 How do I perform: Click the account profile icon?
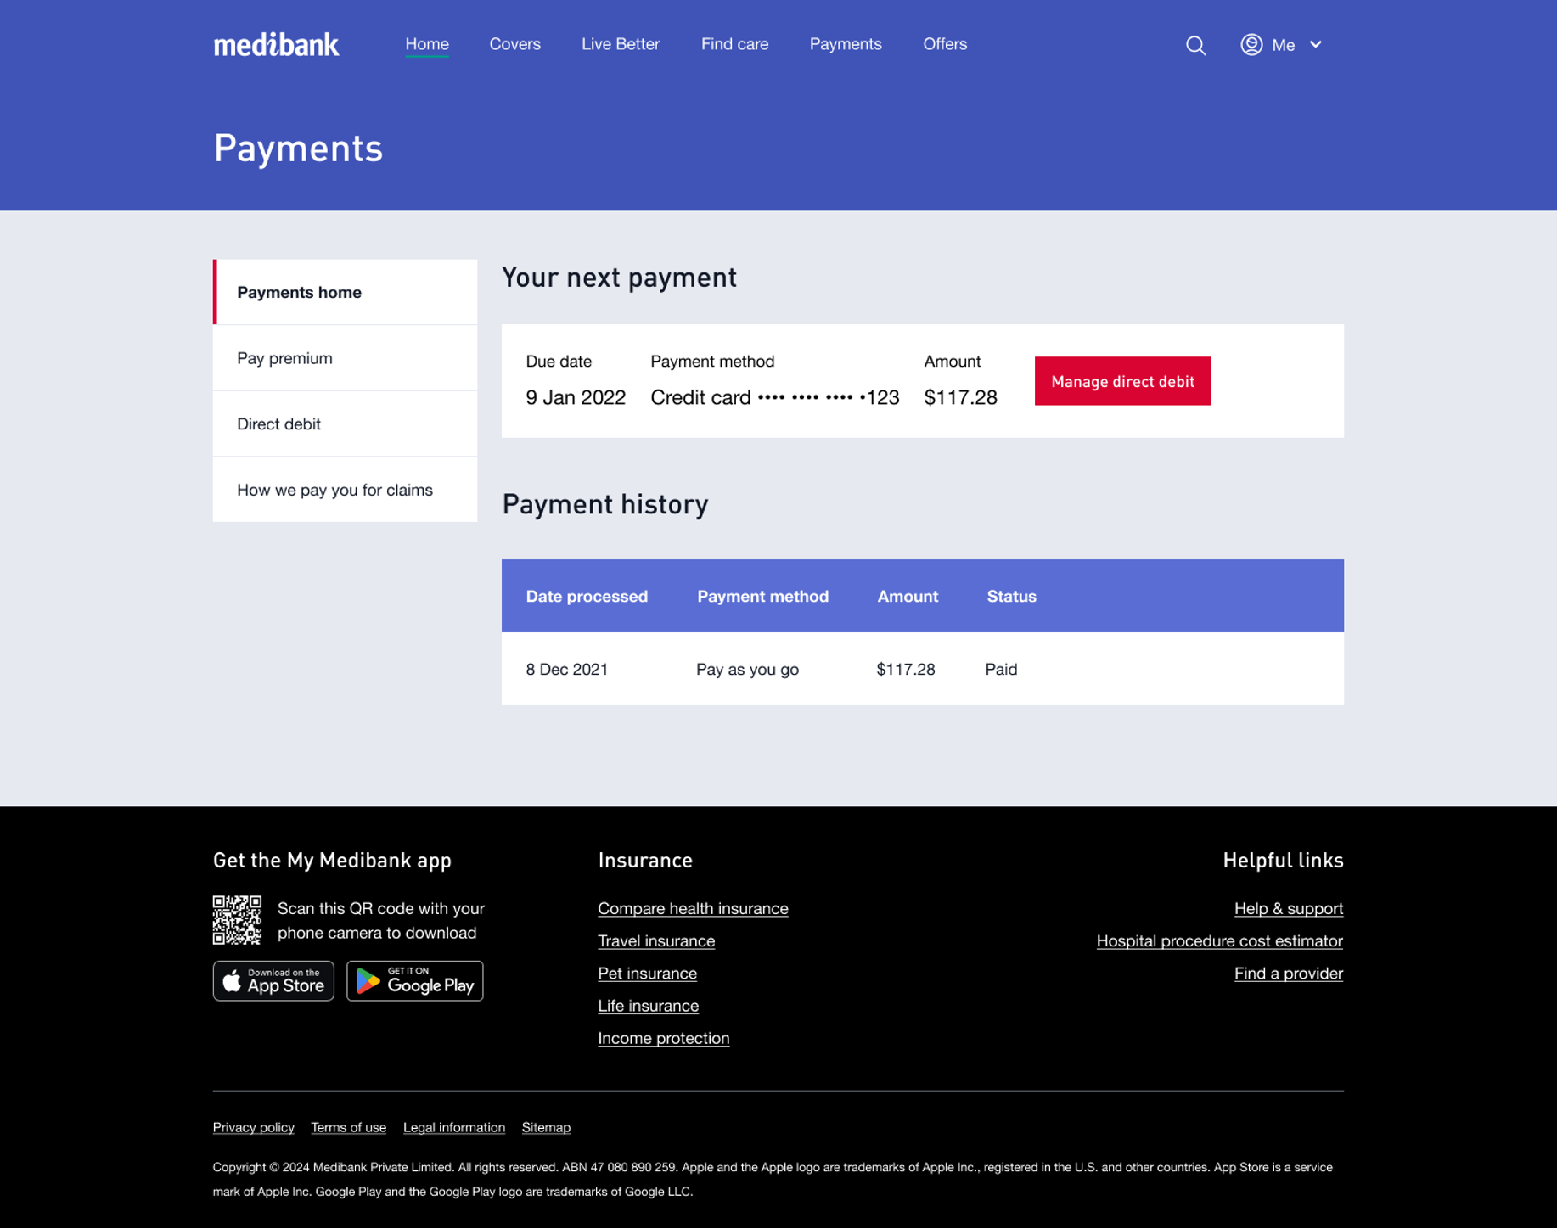(1251, 45)
